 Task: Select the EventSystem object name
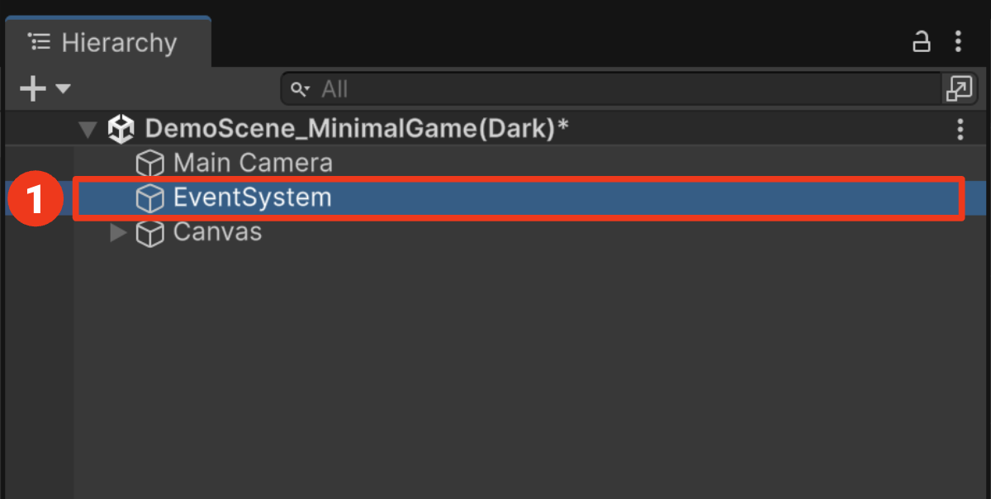pos(252,197)
